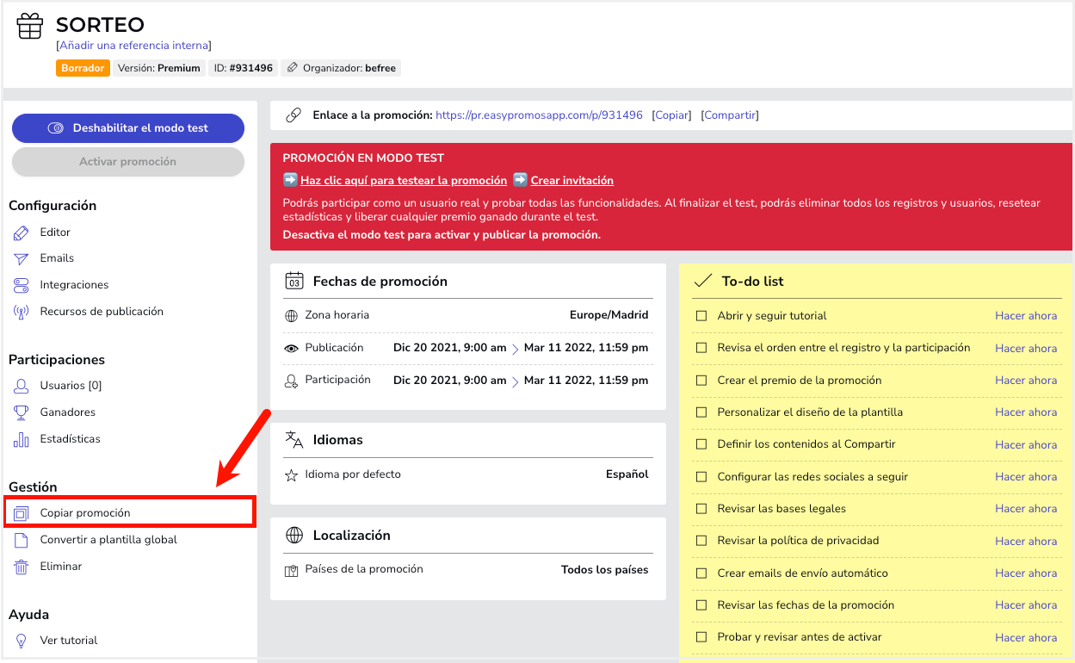Click the eye icon beside Publicación
Viewport: 1075px width, 663px height.
point(292,349)
